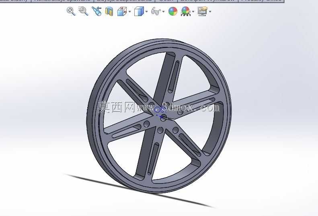Click the View Orientation cube icon
Screen dimensions: 318x216
pos(122,11)
